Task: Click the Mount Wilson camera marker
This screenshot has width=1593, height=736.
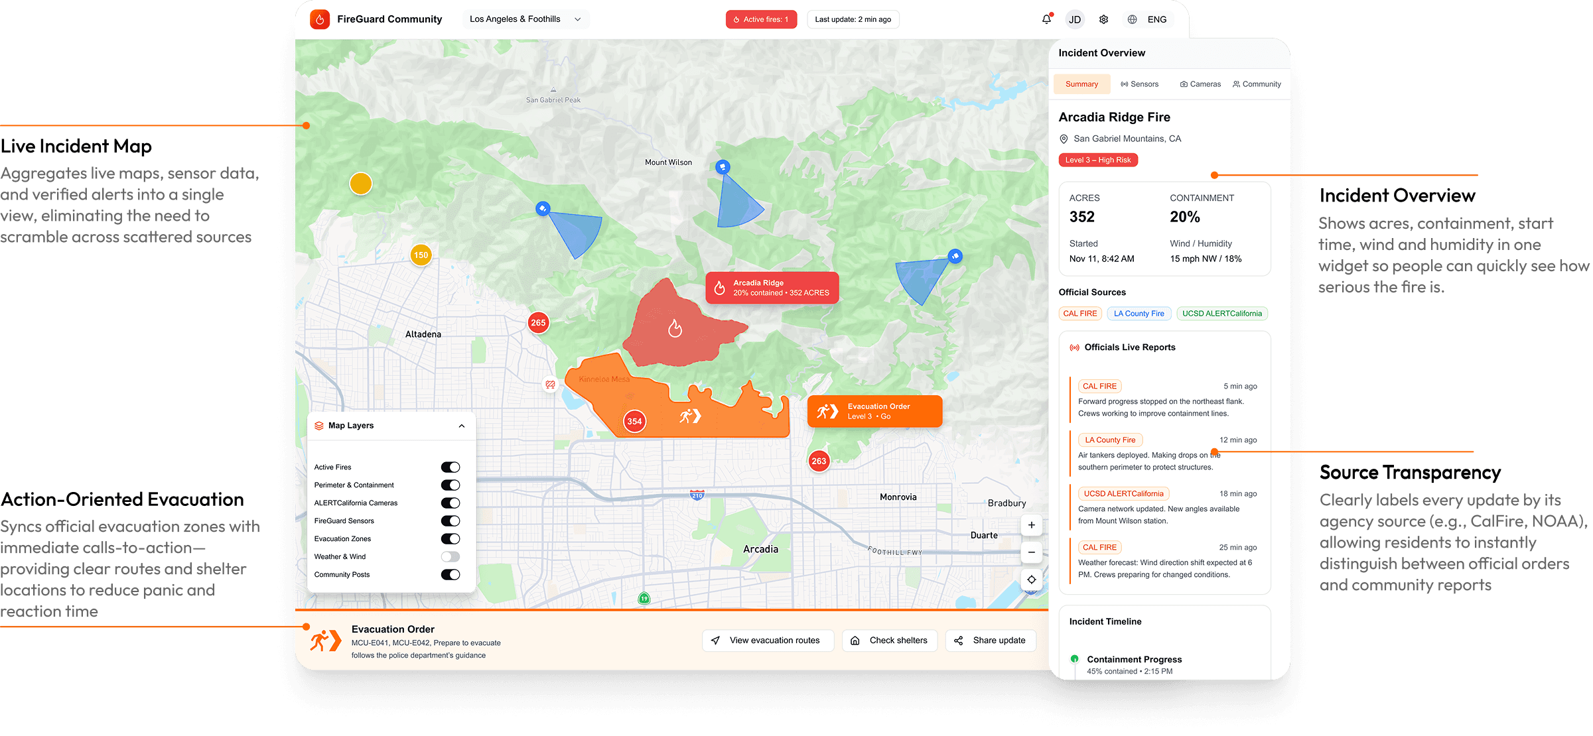Action: click(x=723, y=167)
